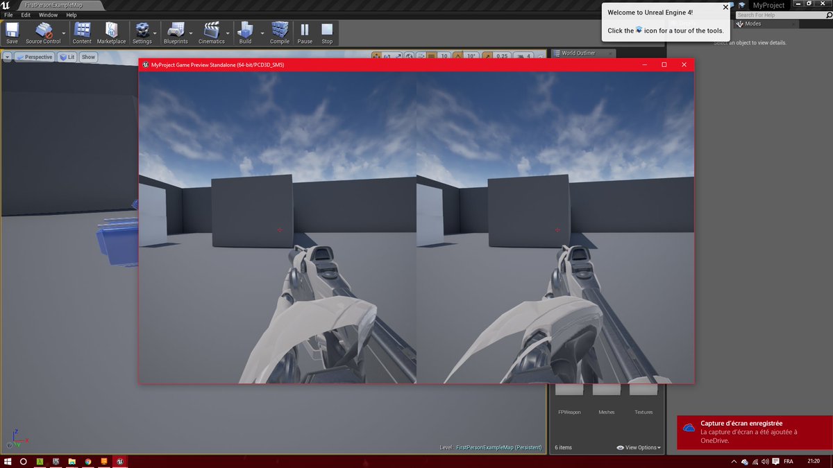Open the Window menu
Viewport: 833px width, 468px height.
click(48, 15)
